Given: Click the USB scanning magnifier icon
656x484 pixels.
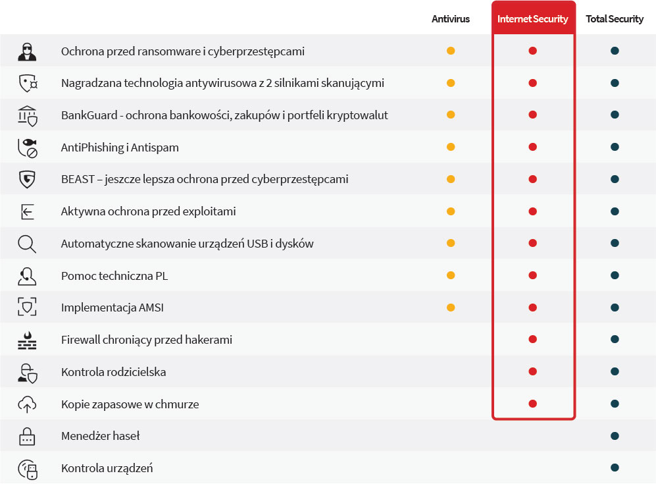Looking at the screenshot, I should point(27,244).
